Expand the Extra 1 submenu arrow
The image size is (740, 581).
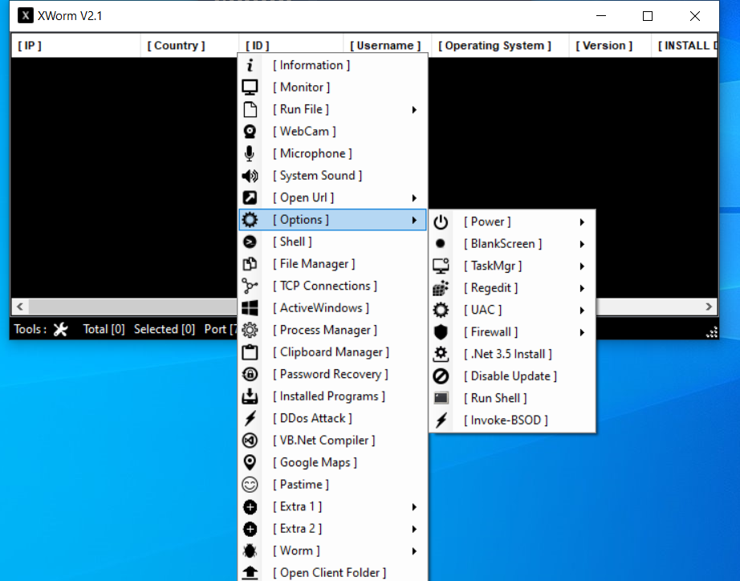click(414, 507)
